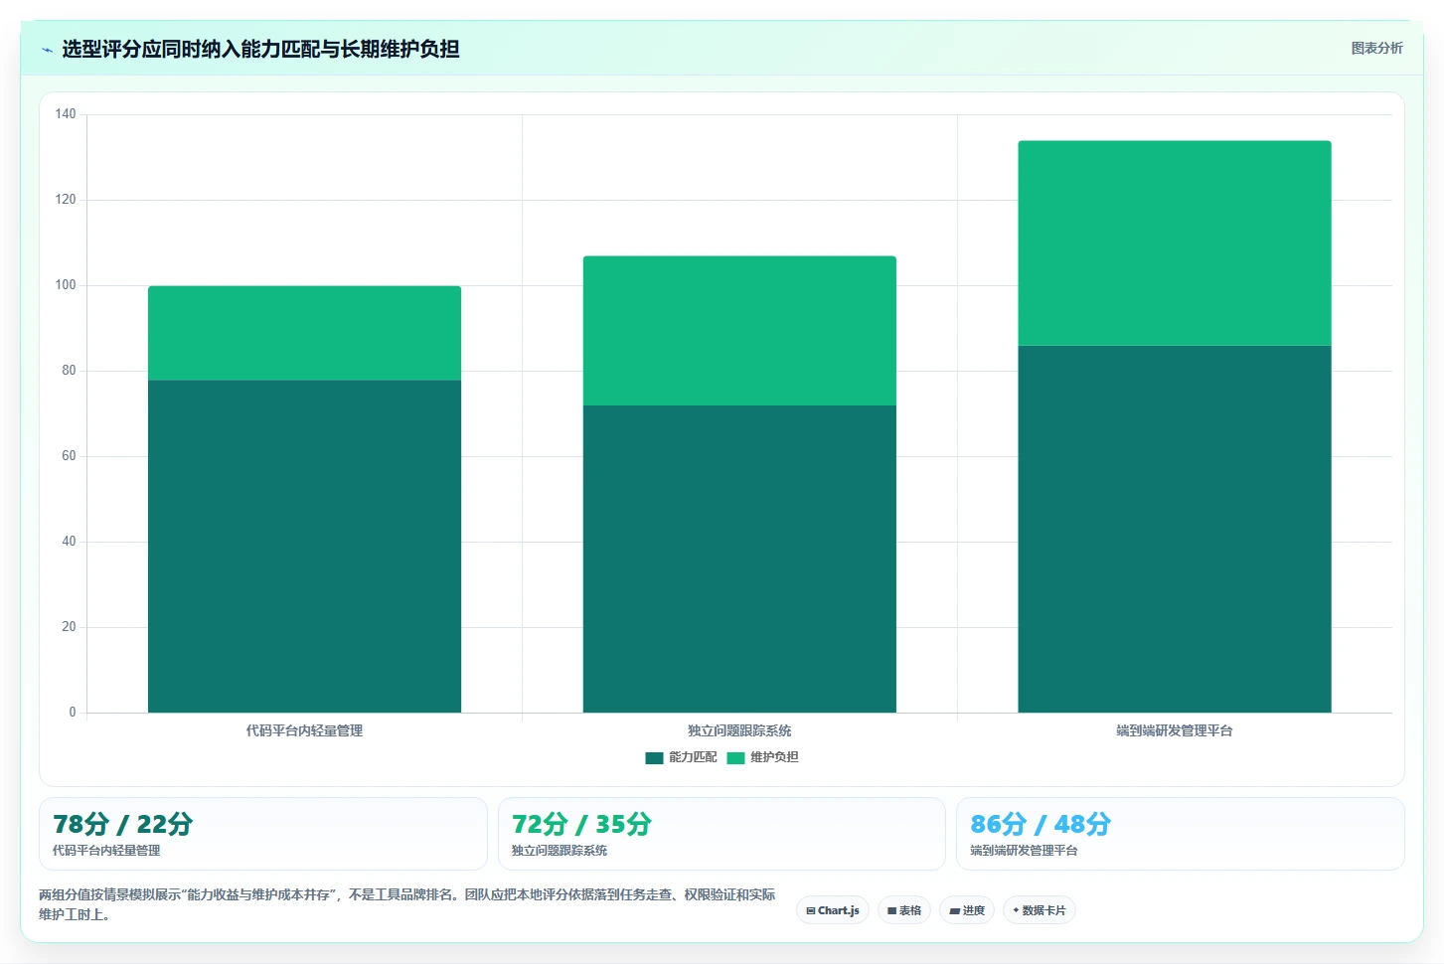Viewport: 1444px width, 964px height.
Task: Click the dark 能力匹配 bar for 独立问题跟踪系统
Action: (739, 559)
